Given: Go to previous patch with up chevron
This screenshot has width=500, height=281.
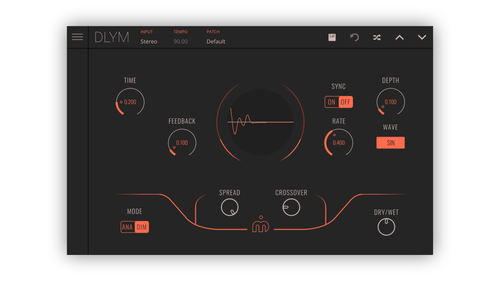Looking at the screenshot, I should click(x=399, y=37).
